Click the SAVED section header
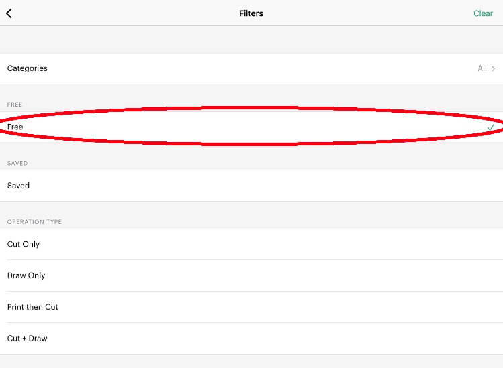This screenshot has height=368, width=503. tap(17, 163)
